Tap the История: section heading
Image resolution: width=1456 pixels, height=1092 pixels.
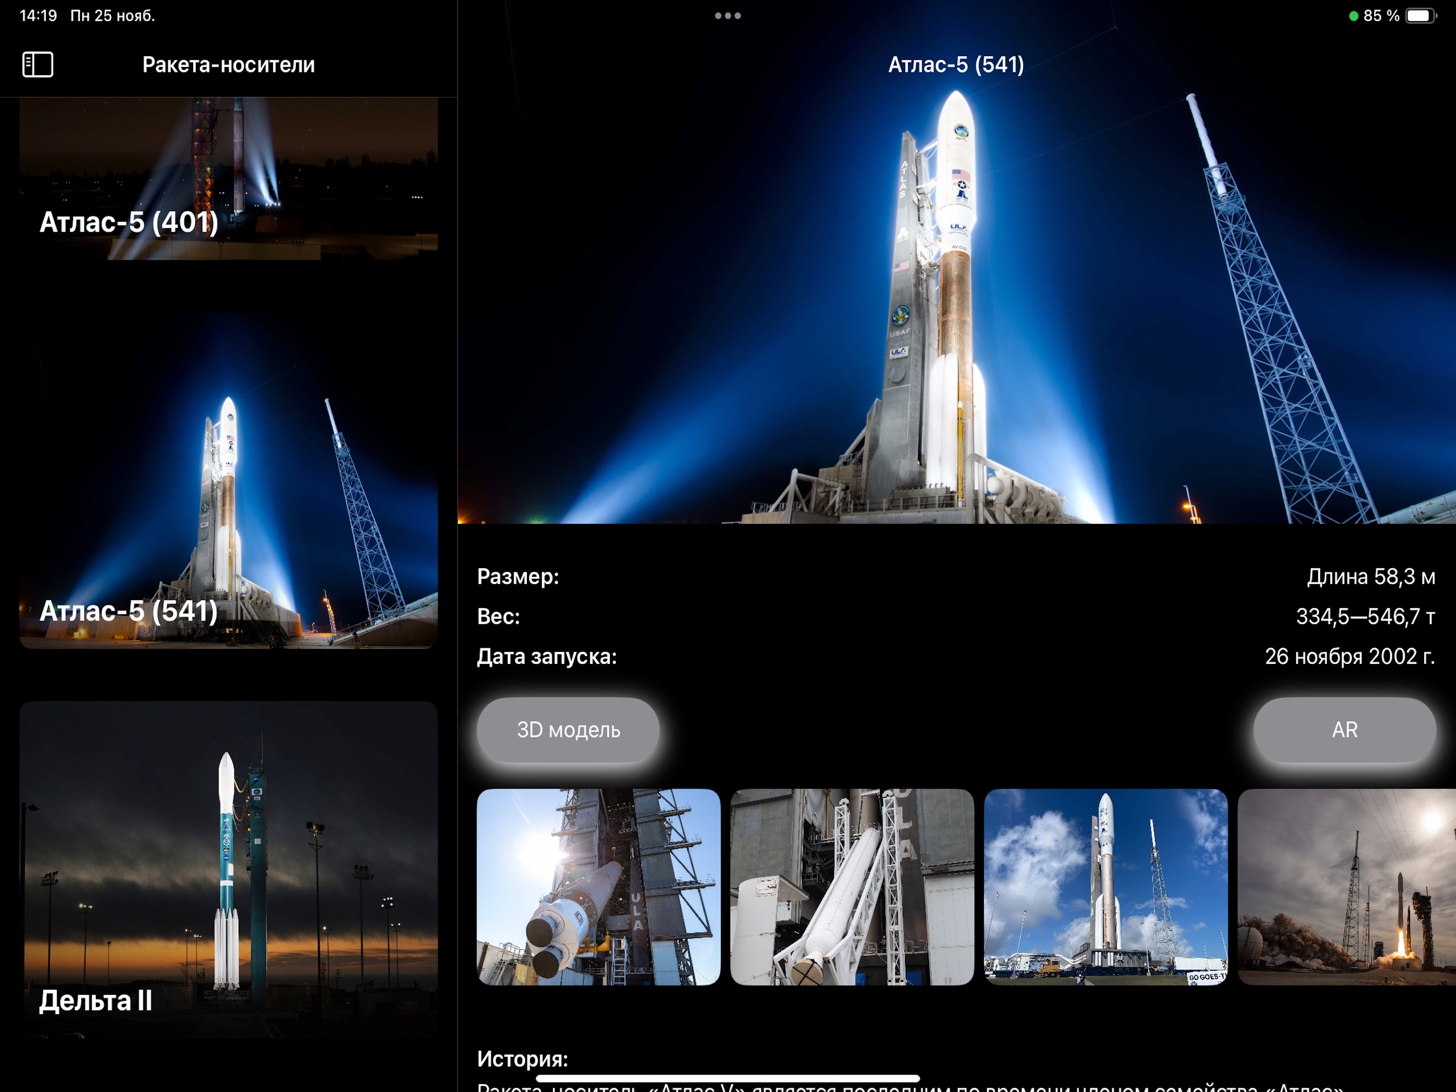point(523,1059)
